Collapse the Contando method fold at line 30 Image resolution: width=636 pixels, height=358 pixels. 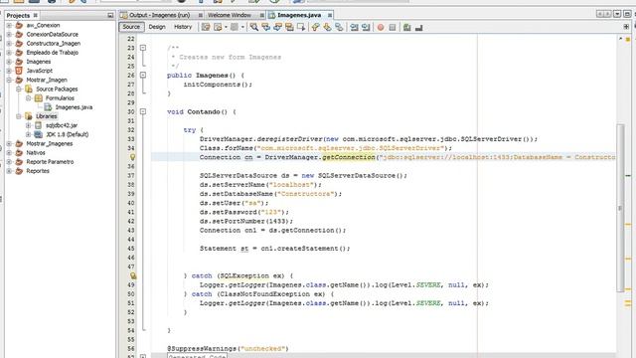pos(143,111)
